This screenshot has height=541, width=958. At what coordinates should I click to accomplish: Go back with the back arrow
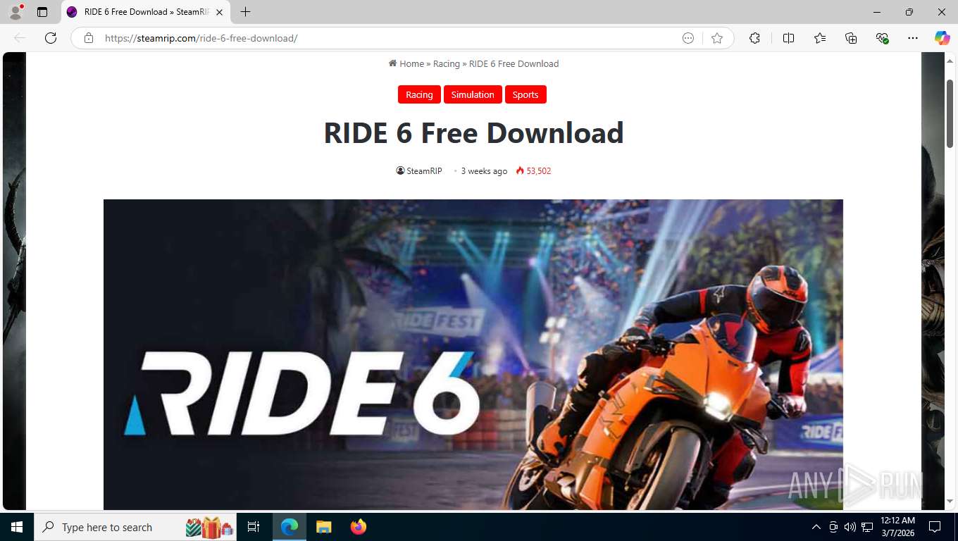20,38
